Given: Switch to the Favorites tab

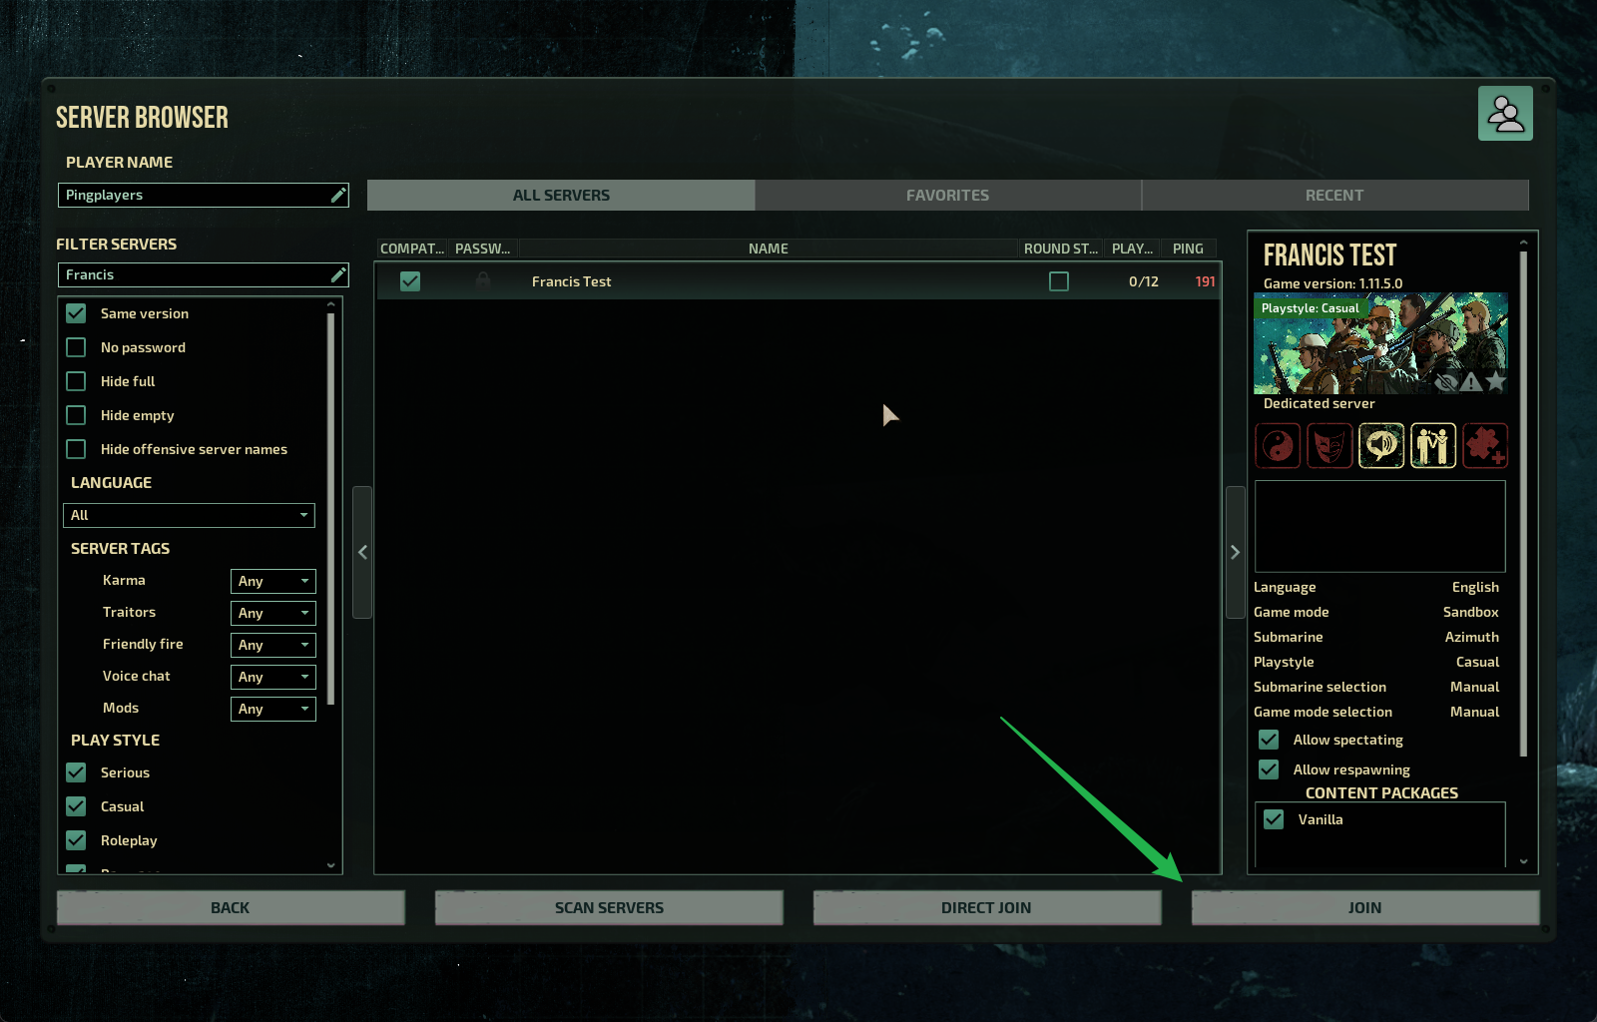Looking at the screenshot, I should tap(947, 196).
